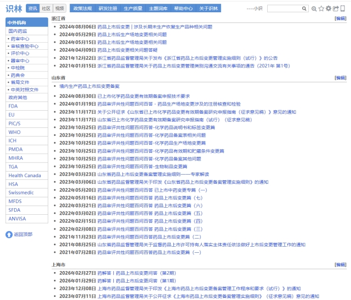Select FDA in the sidebar
351x300 pixels.
click(13, 106)
